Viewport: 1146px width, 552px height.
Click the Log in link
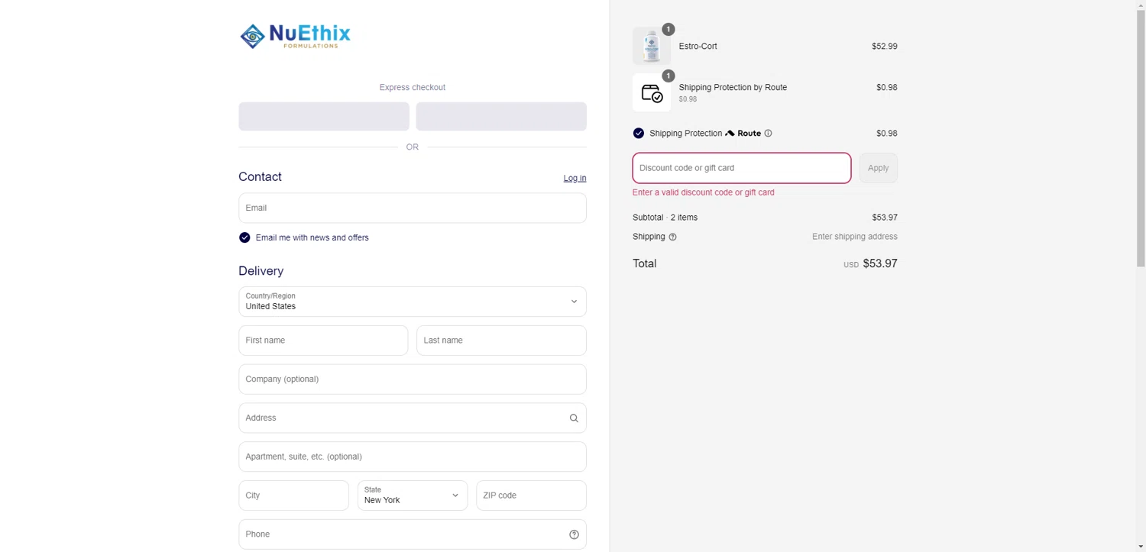click(x=575, y=178)
